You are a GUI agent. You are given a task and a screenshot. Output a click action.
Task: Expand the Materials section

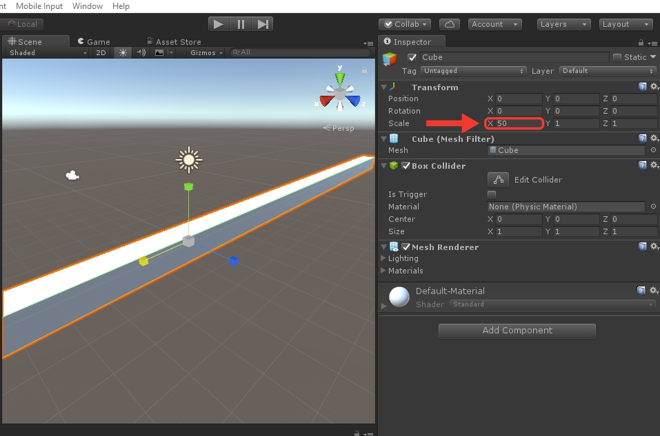tap(383, 270)
